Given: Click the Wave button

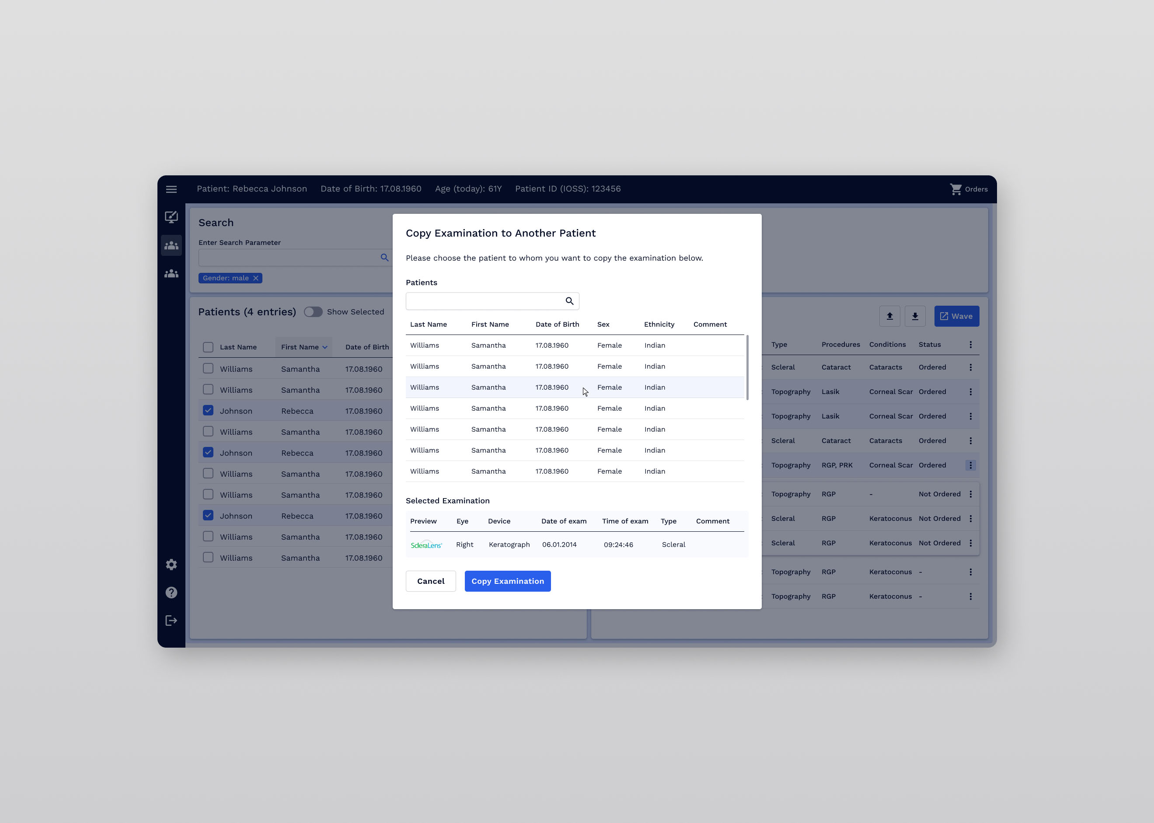Looking at the screenshot, I should tap(956, 316).
